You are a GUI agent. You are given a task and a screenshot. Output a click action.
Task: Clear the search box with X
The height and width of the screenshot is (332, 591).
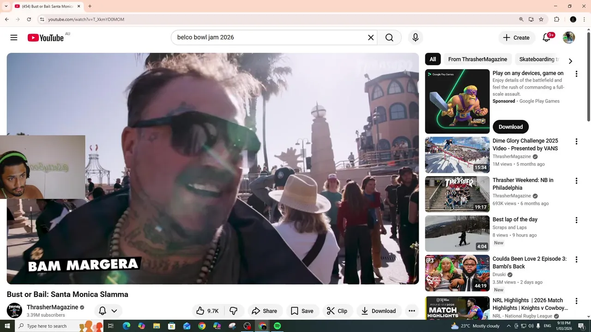pos(371,37)
